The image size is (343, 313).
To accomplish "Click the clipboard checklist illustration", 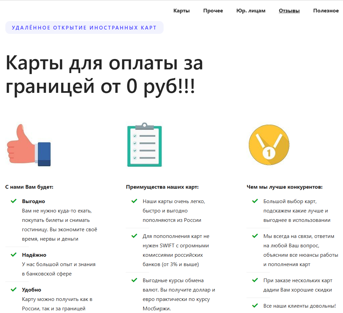I will tap(145, 145).
